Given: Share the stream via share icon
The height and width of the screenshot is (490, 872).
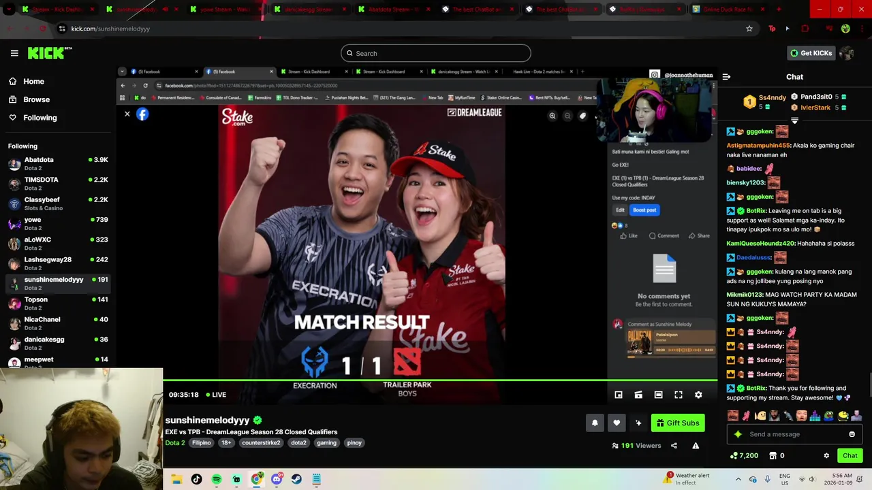Looking at the screenshot, I should (674, 446).
